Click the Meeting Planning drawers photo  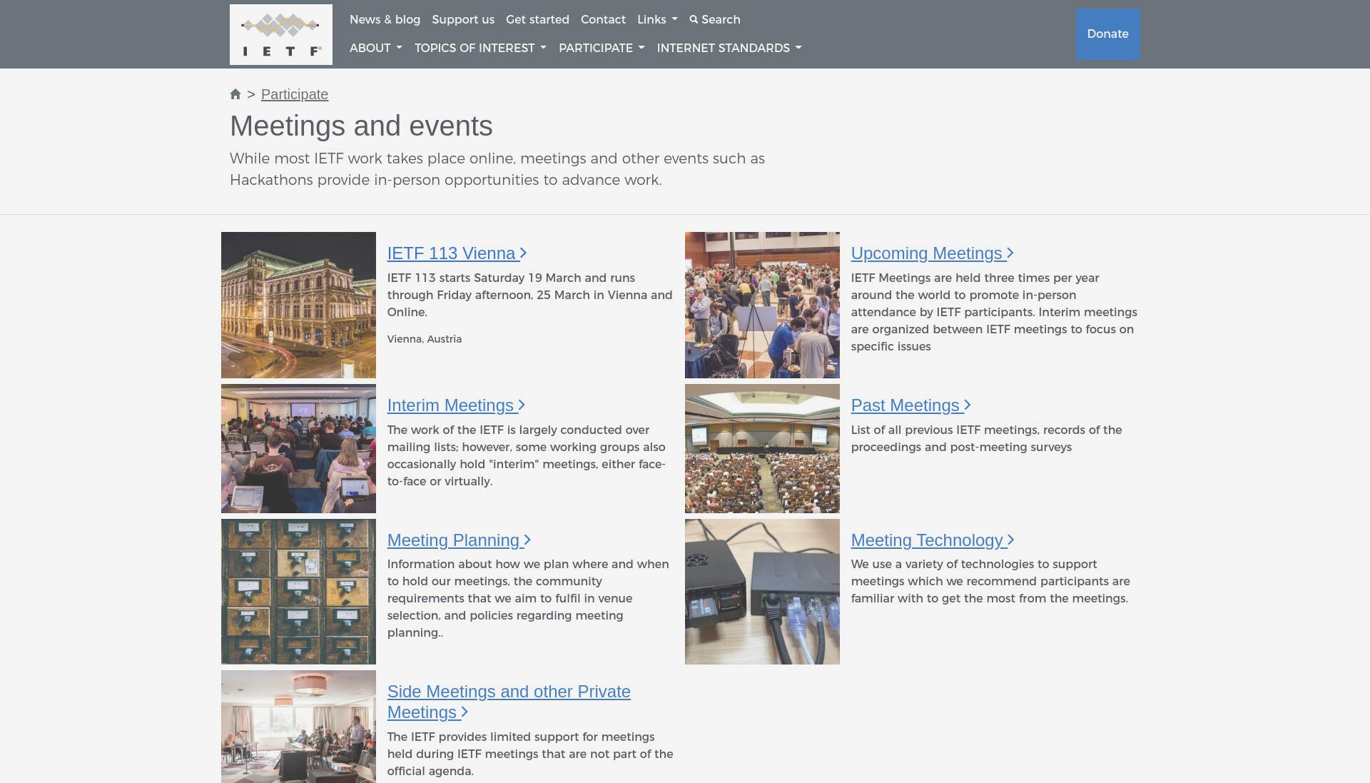point(298,592)
